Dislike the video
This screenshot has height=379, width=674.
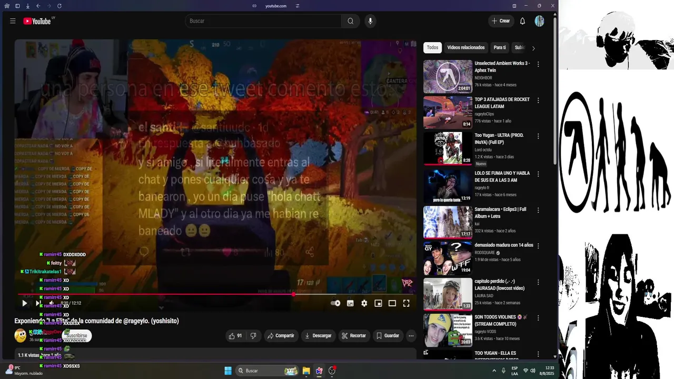pos(253,336)
